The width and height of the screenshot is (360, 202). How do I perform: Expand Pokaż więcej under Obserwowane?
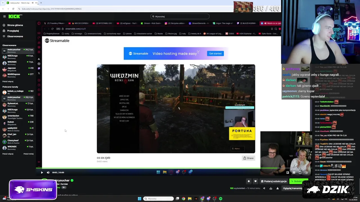point(8,82)
